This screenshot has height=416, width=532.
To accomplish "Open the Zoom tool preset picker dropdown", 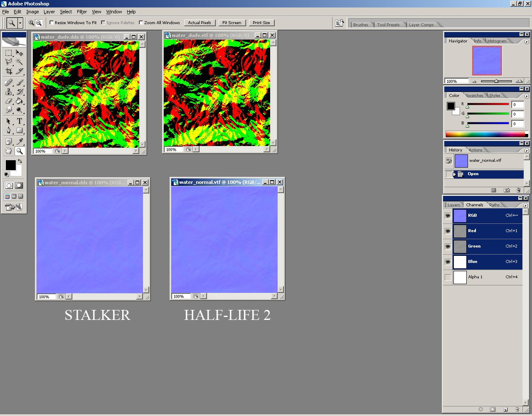I will (x=20, y=23).
